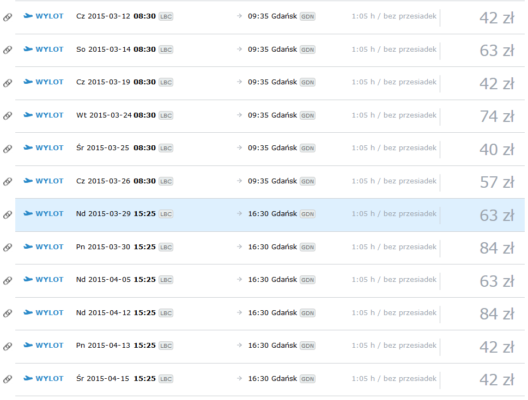This screenshot has height=400, width=528.
Task: Choose the 74 zł fare for 2015-03-24
Action: (x=497, y=117)
